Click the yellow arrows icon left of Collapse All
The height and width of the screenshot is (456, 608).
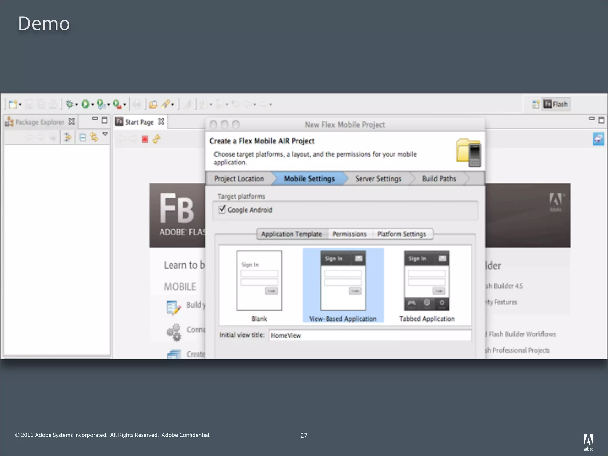click(x=68, y=137)
